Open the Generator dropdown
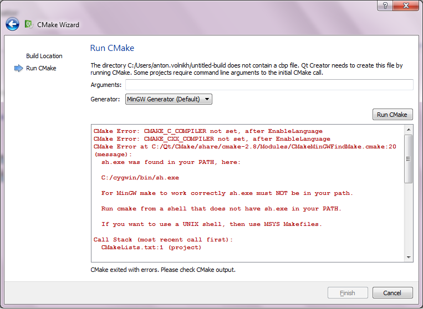This screenshot has height=309, width=423. 169,99
